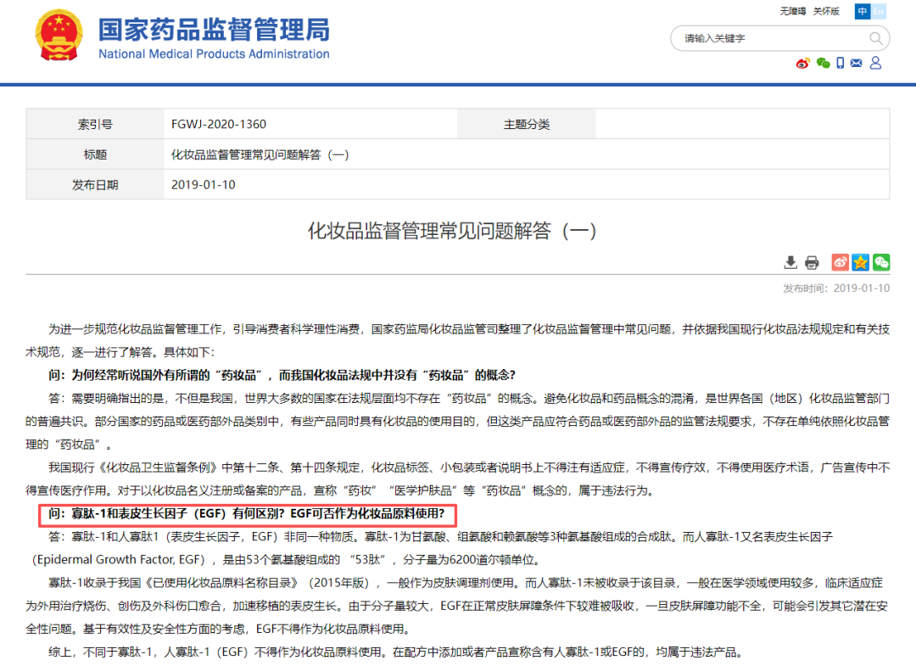Screen dimensions: 916x666
Task: Click the email subscription icon
Action: click(856, 63)
